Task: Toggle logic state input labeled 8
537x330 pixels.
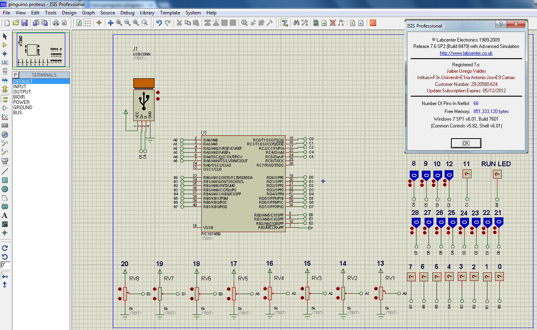Action: 414,175
